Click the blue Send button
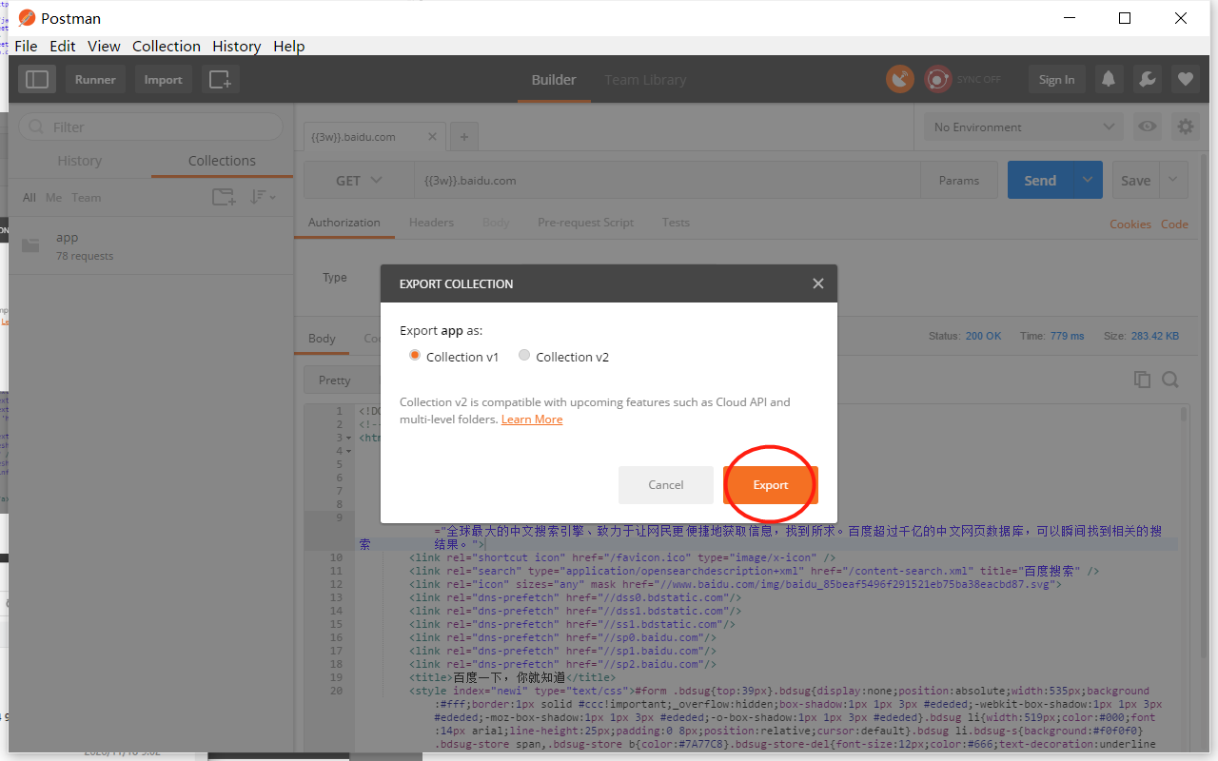 pyautogui.click(x=1040, y=180)
